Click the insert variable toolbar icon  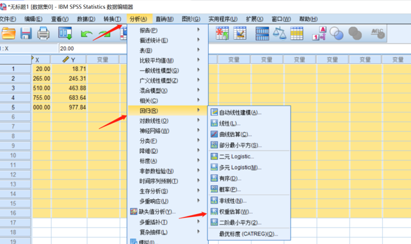click(240, 33)
